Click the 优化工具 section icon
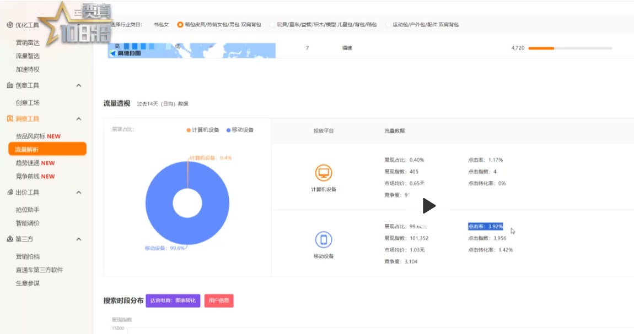 10,25
